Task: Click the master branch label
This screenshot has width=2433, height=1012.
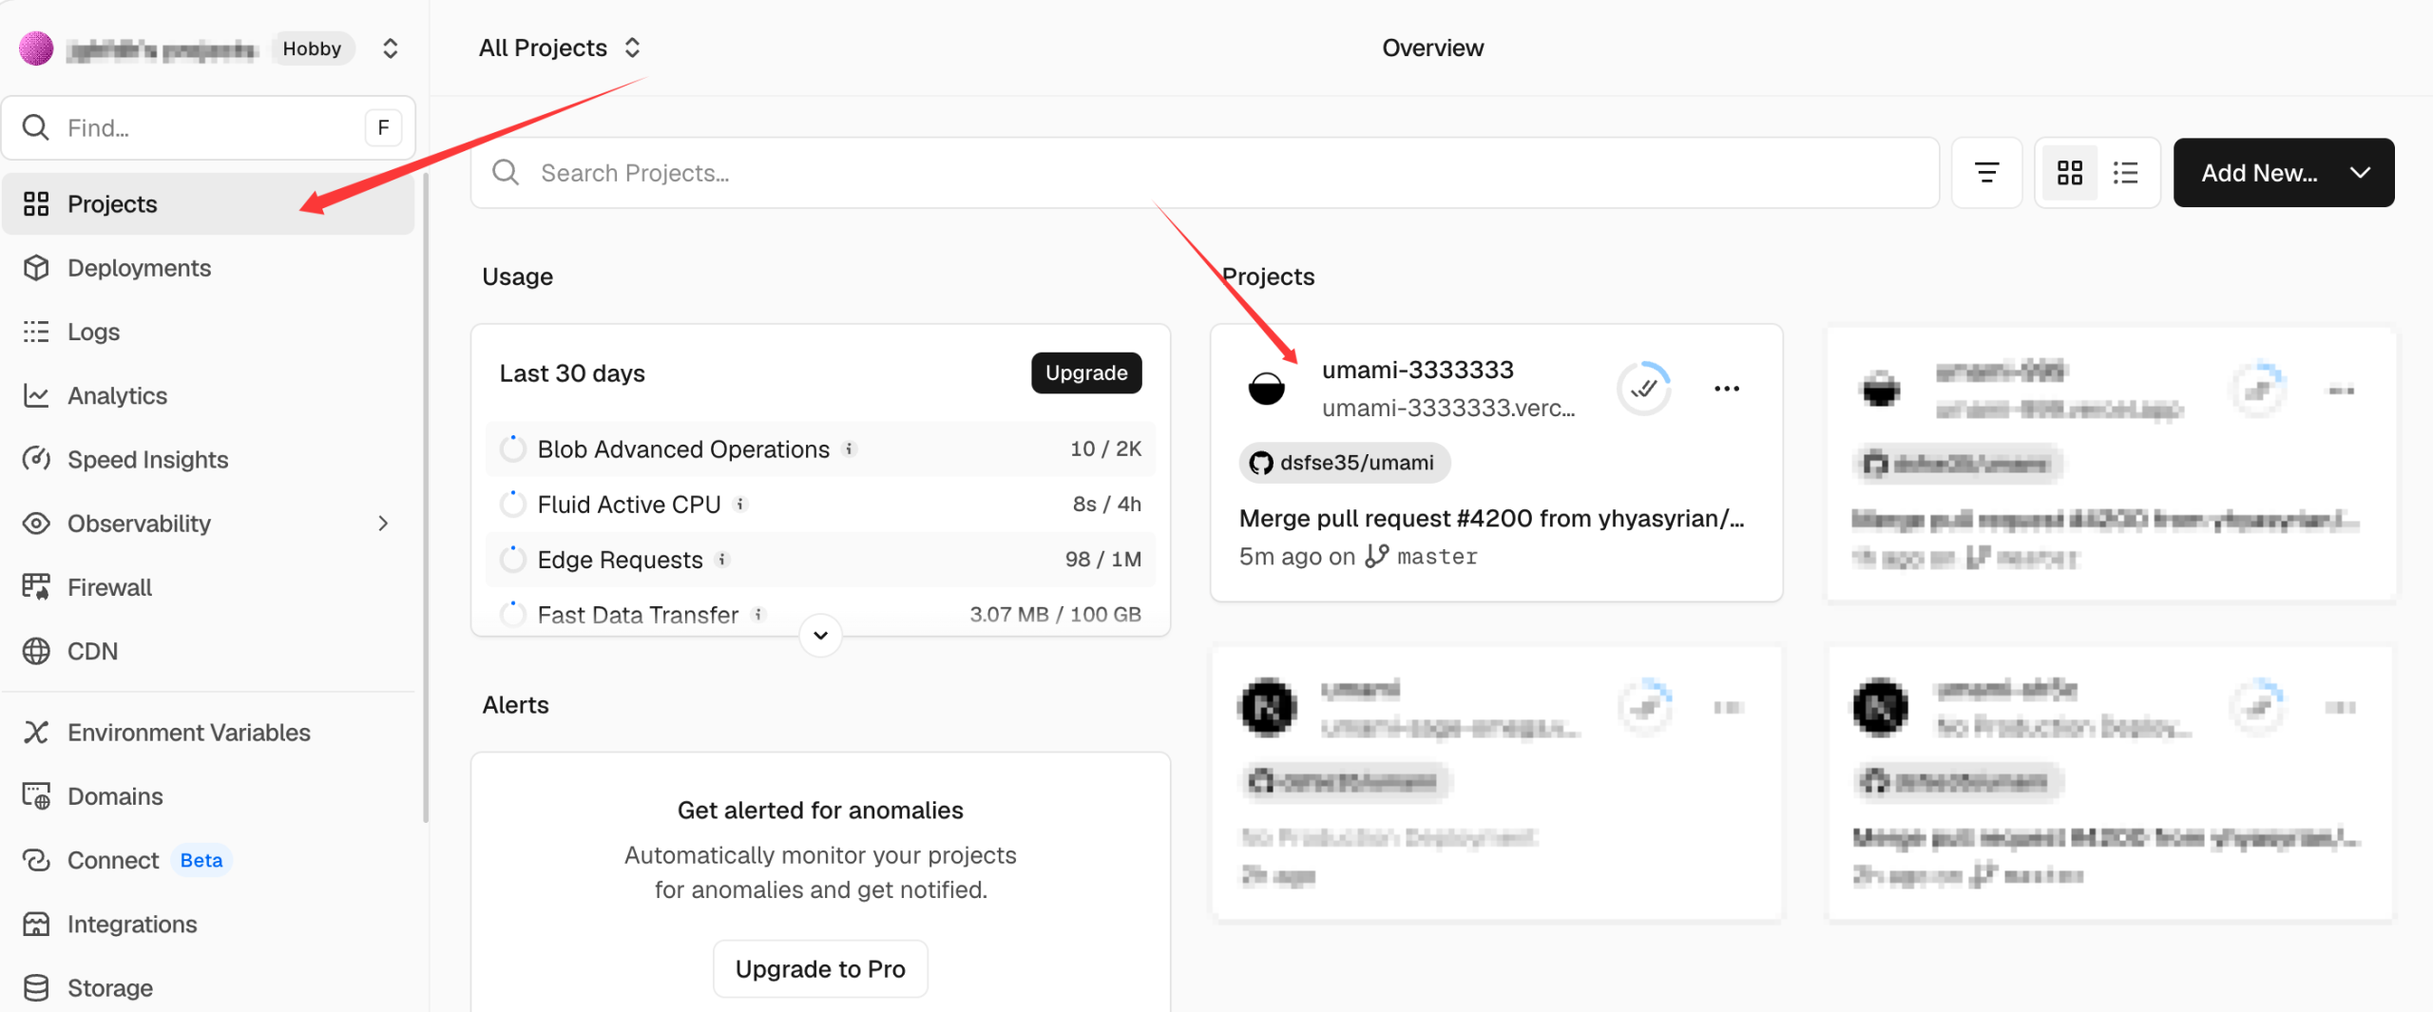Action: [x=1437, y=557]
